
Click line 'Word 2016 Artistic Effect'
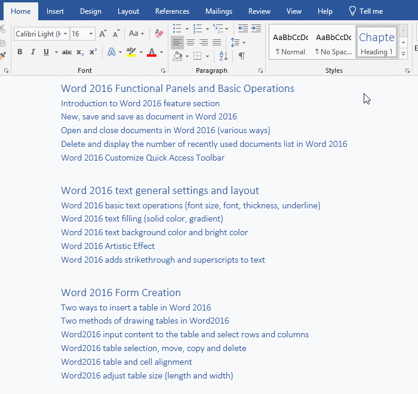click(x=107, y=246)
